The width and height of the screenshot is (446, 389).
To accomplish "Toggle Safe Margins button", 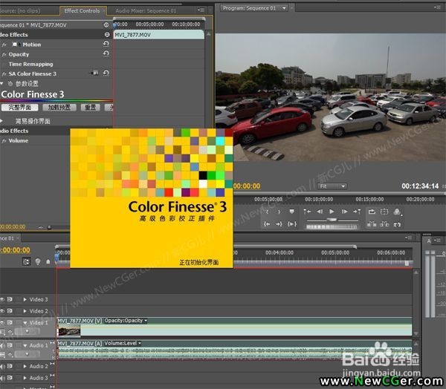I will pyautogui.click(x=384, y=212).
